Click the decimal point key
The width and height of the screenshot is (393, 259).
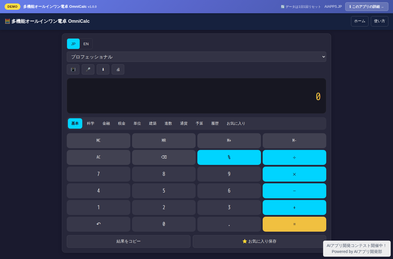(229, 224)
